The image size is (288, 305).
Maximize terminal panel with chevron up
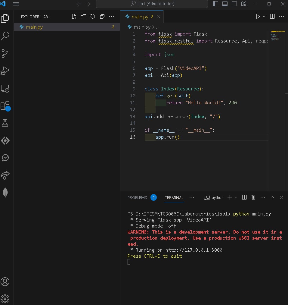pos(272,197)
